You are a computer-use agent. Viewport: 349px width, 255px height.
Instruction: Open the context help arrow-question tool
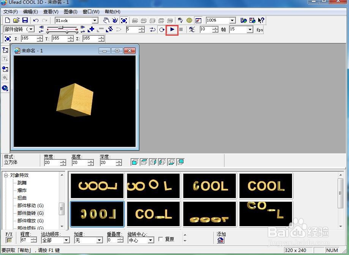pos(261,20)
